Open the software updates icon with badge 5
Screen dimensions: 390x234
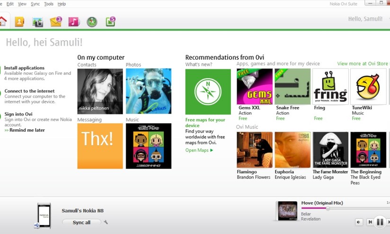[110, 22]
